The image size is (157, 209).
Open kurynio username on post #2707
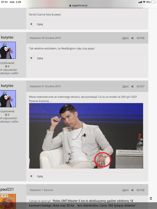[x=7, y=86]
